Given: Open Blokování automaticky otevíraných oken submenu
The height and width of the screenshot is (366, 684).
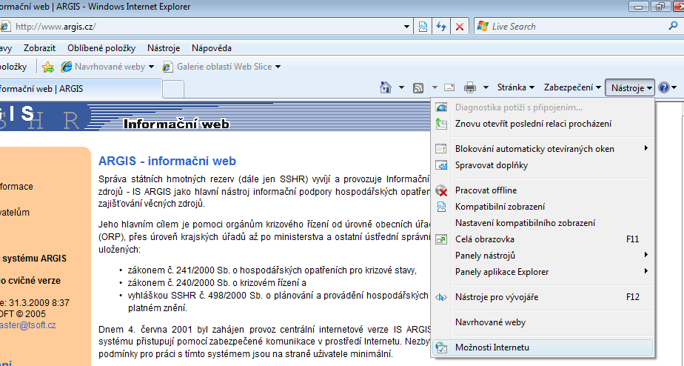Looking at the screenshot, I should [543, 149].
